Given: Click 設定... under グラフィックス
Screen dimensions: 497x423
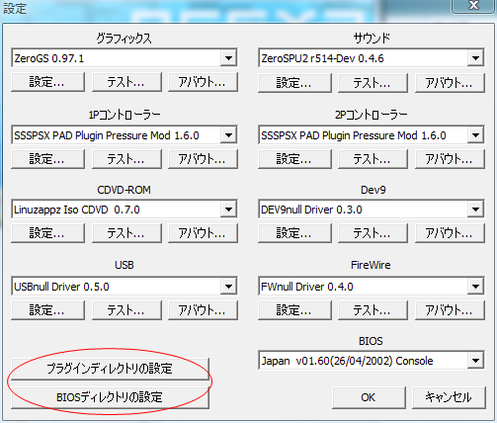Looking at the screenshot, I should pyautogui.click(x=47, y=82).
